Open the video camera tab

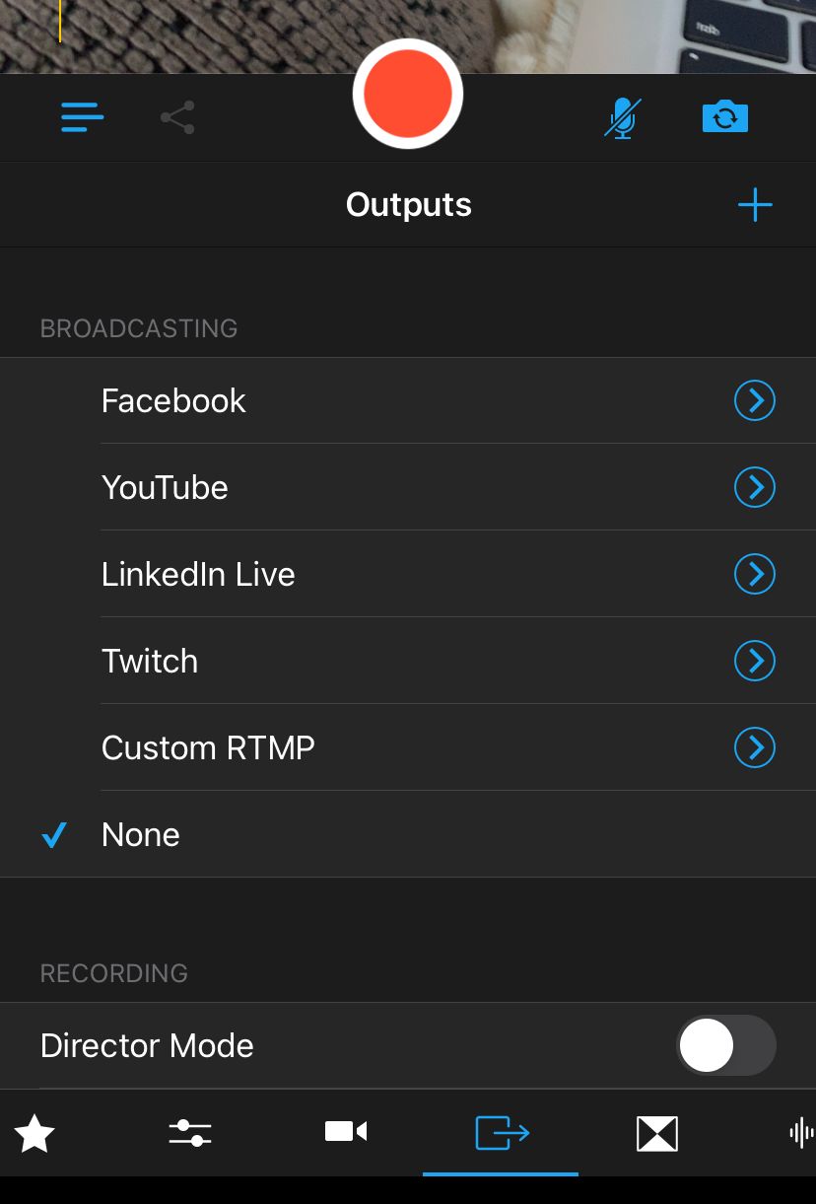[346, 1132]
